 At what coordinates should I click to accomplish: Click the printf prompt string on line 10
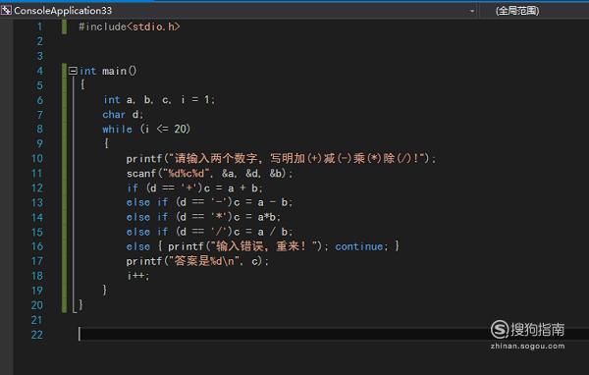[296, 159]
